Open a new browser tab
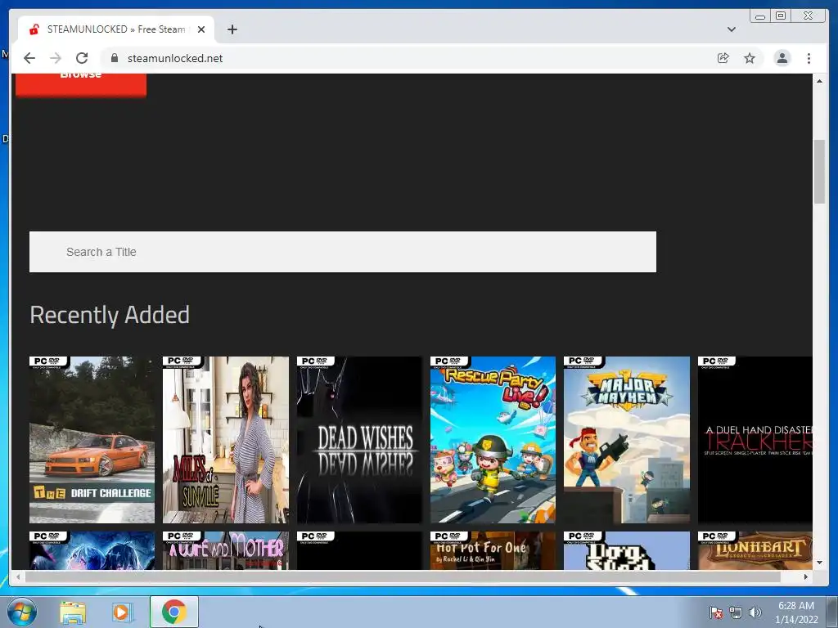Viewport: 838px width, 628px height. coord(232,29)
